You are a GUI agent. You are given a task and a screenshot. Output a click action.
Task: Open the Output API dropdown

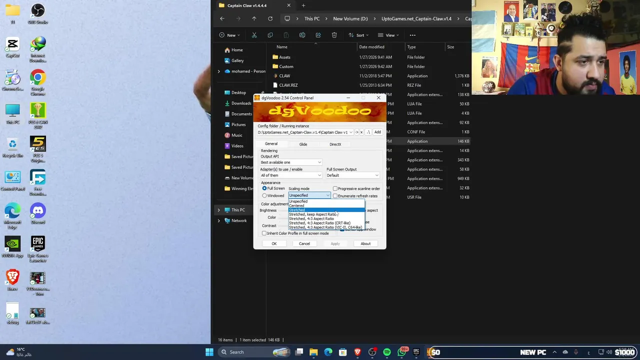click(x=291, y=162)
